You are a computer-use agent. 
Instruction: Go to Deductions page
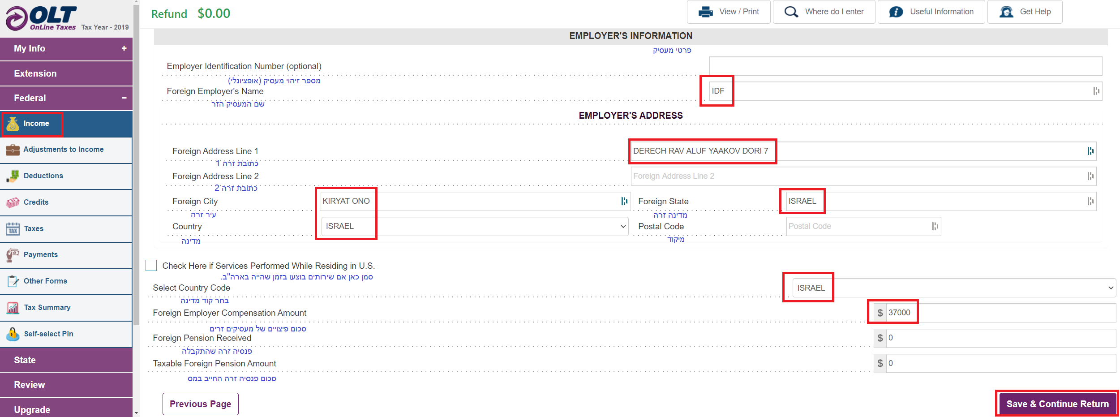tap(66, 176)
